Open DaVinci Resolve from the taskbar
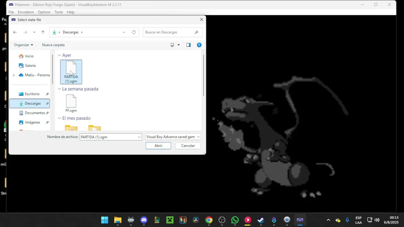404x227 pixels. coord(196,220)
